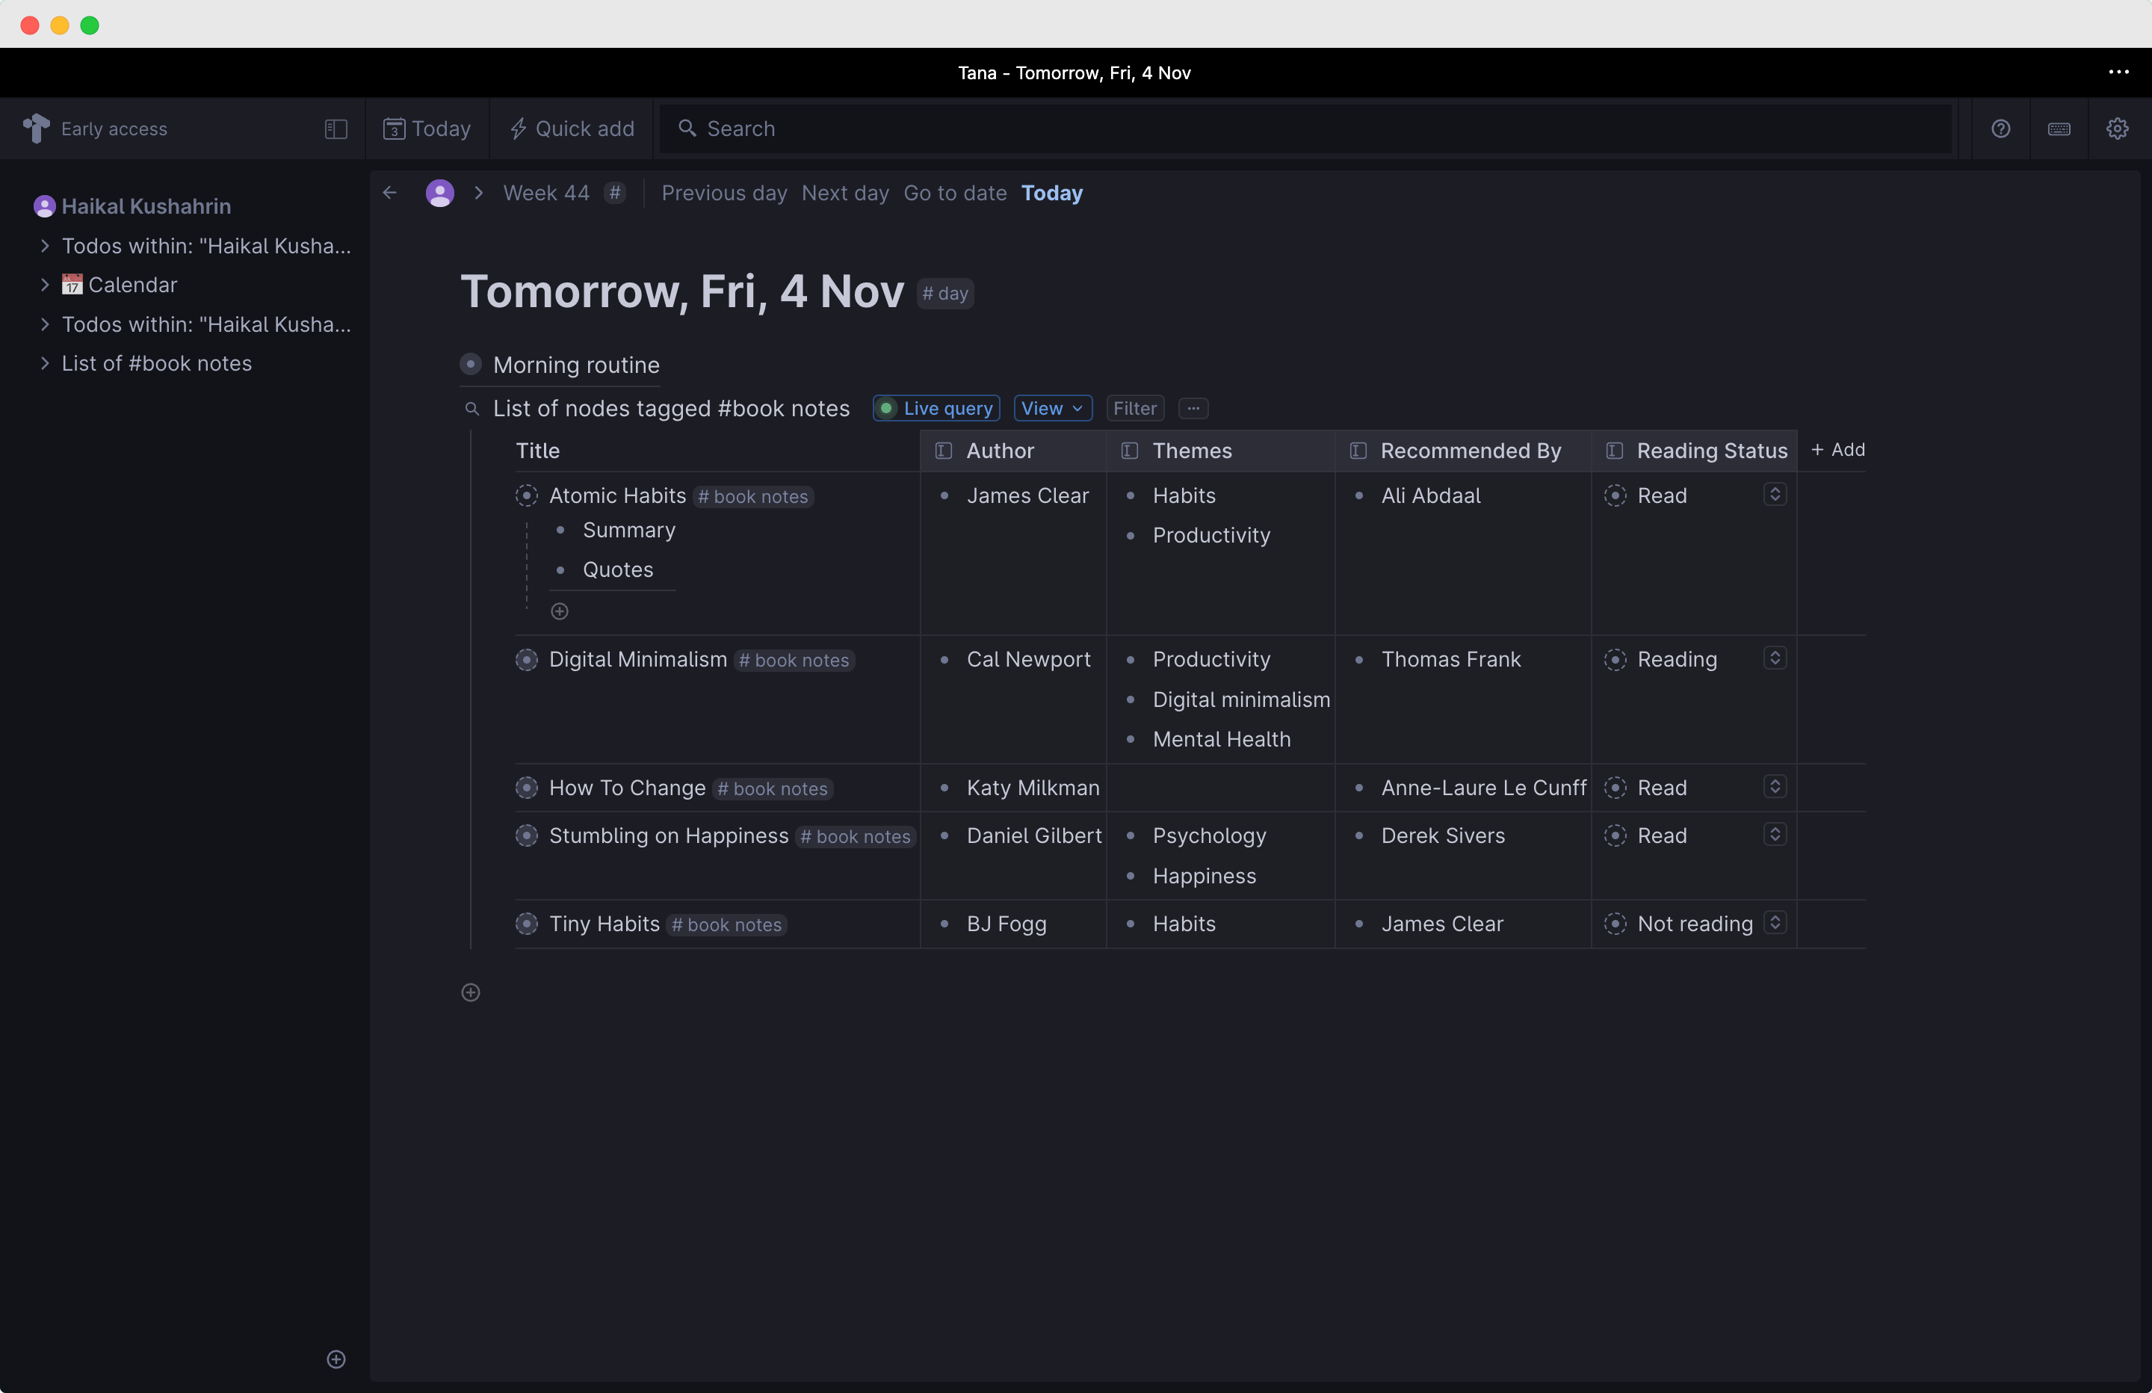Click the node bullet next to Morning routine
The width and height of the screenshot is (2152, 1393).
[471, 365]
